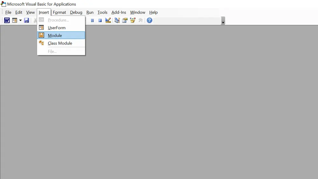Image resolution: width=318 pixels, height=179 pixels.
Task: Click the Insert UserForm toolbar icon
Action: pos(15,20)
